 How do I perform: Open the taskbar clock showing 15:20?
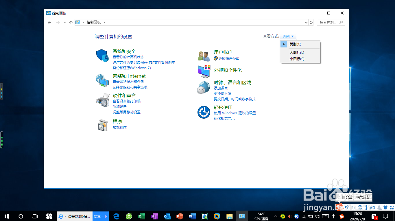coord(358,216)
